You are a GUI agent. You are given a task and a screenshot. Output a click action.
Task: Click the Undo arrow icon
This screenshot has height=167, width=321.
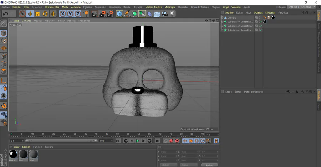(5, 14)
